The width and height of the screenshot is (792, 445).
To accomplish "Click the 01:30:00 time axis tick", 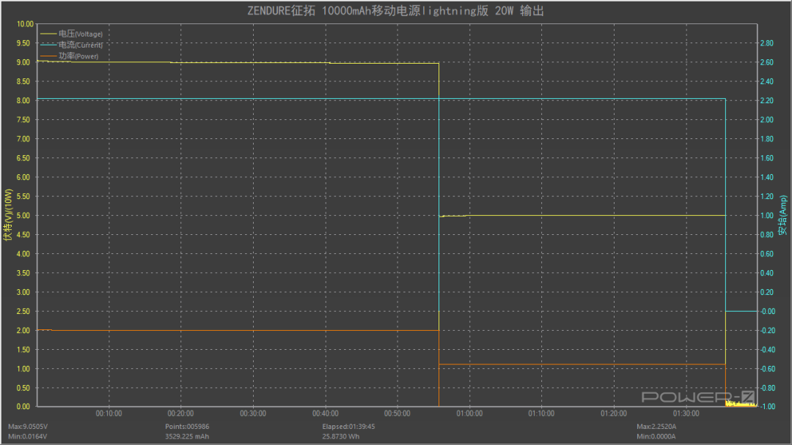I will 686,414.
